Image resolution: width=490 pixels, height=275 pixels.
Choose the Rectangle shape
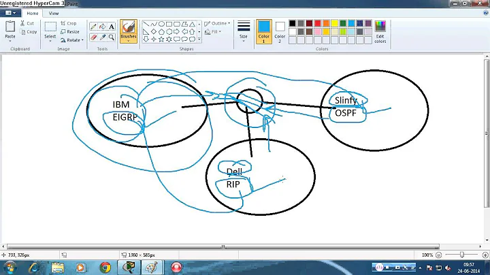(169, 24)
